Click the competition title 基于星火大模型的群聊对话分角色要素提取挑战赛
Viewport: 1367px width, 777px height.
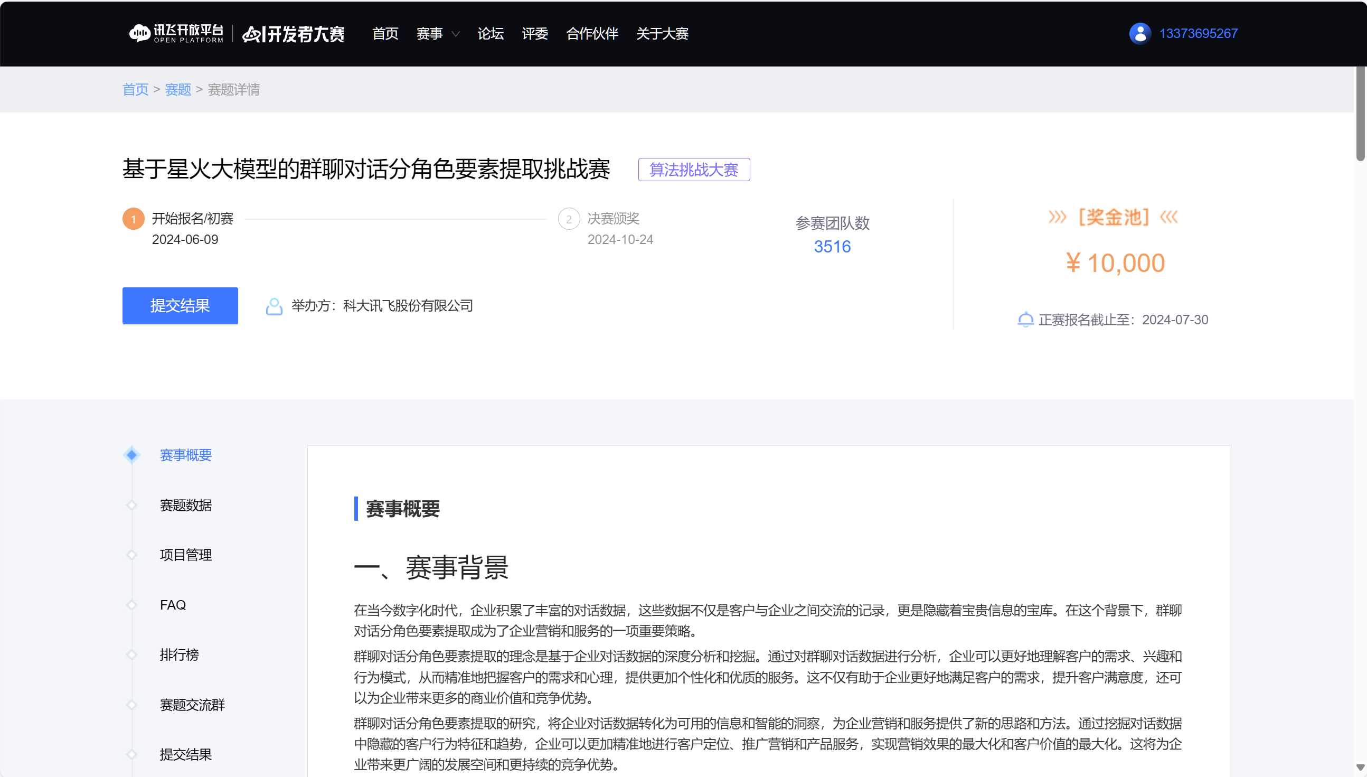coord(366,169)
